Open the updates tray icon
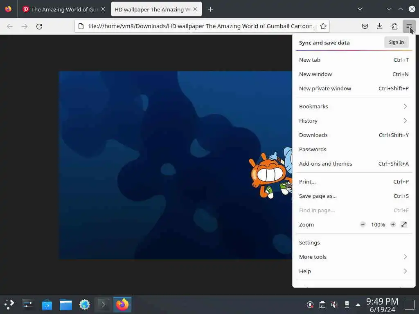419x314 pixels. [x=310, y=304]
